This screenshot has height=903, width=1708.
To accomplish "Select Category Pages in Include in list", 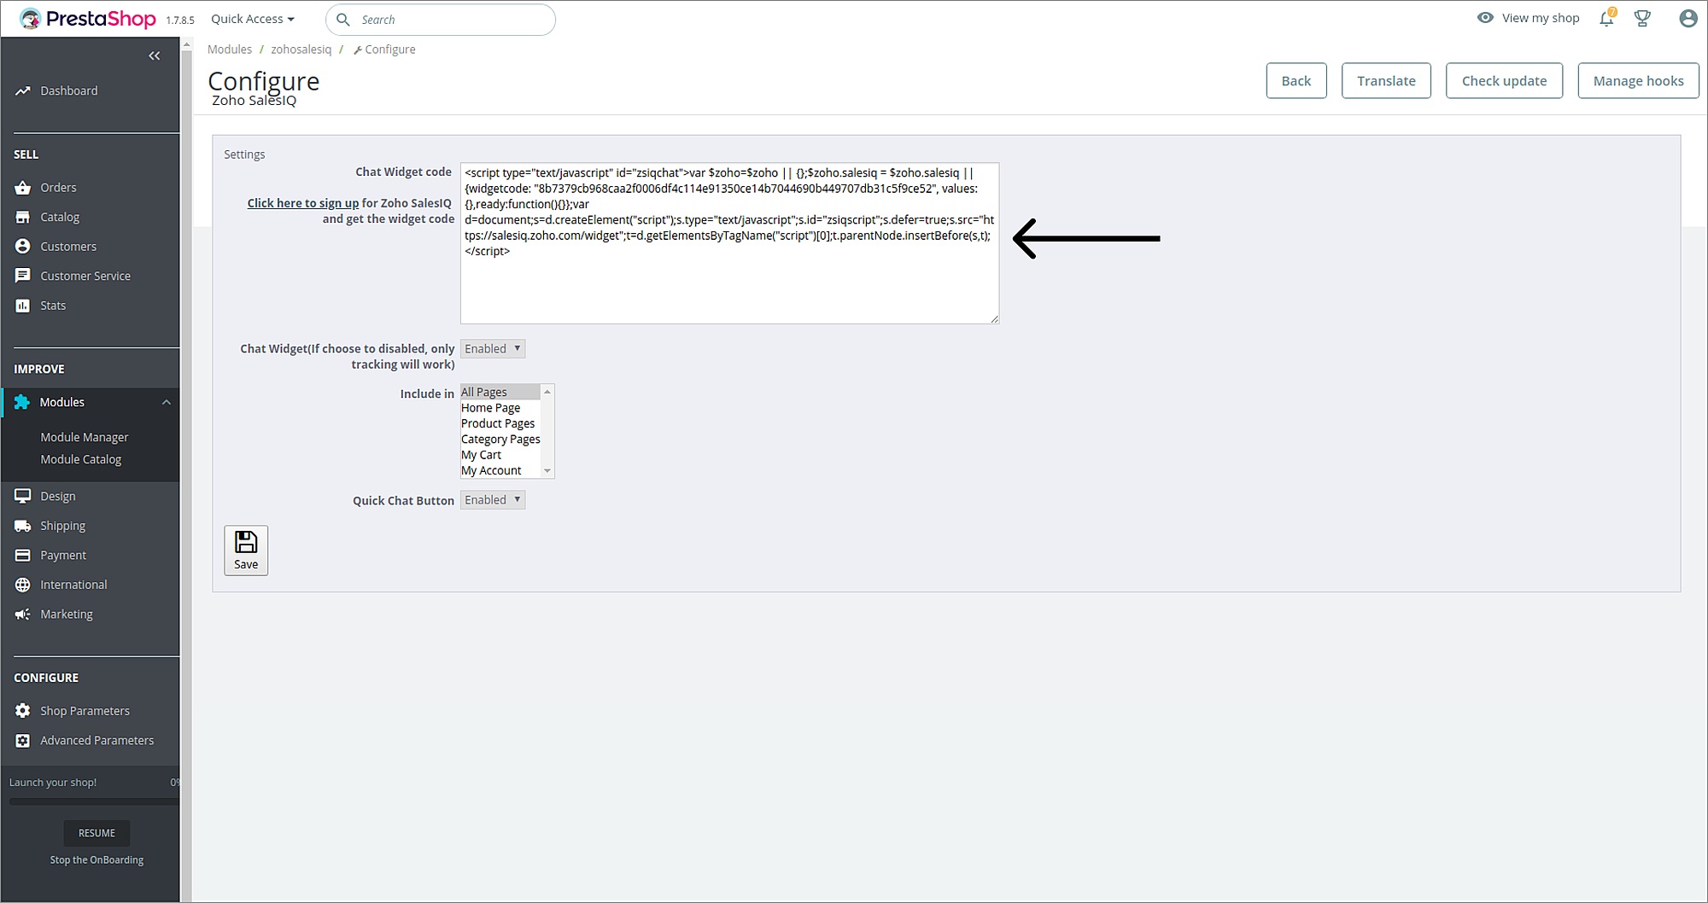I will [x=500, y=440].
